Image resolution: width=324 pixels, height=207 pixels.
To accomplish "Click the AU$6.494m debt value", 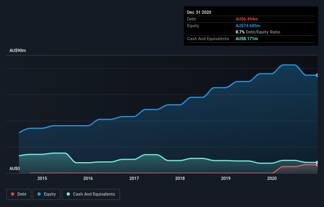I will pos(247,19).
